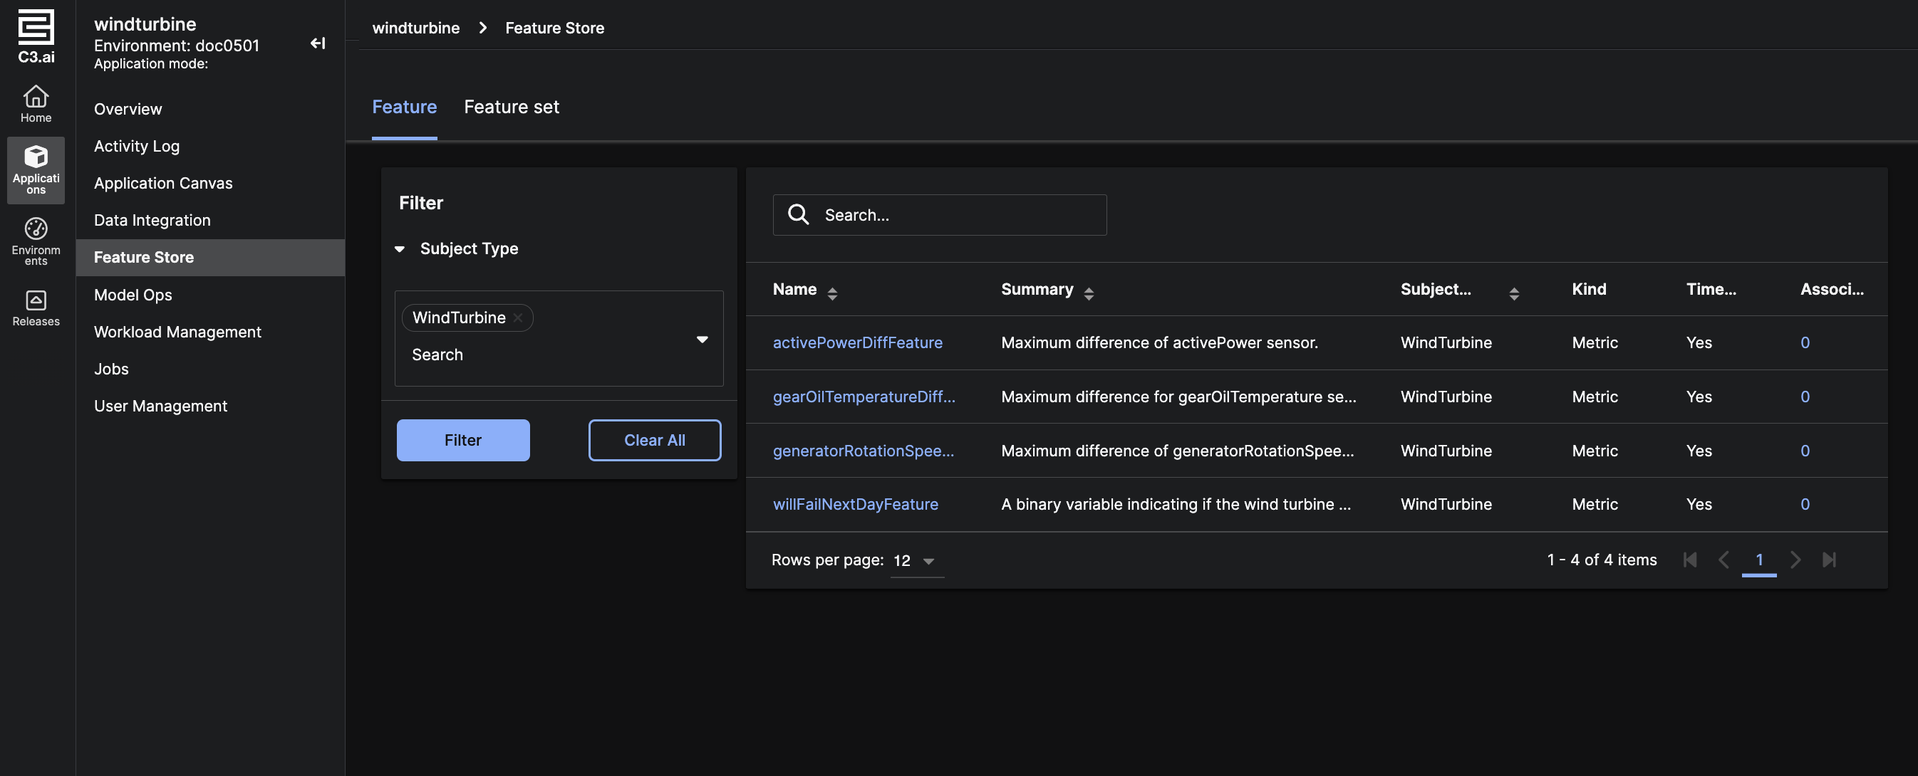This screenshot has height=776, width=1918.
Task: Go to the next page of results
Action: coord(1795,560)
